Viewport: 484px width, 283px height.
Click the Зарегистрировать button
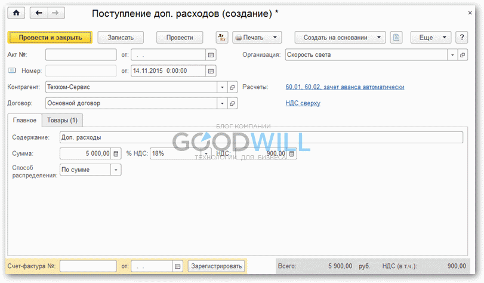coord(216,266)
